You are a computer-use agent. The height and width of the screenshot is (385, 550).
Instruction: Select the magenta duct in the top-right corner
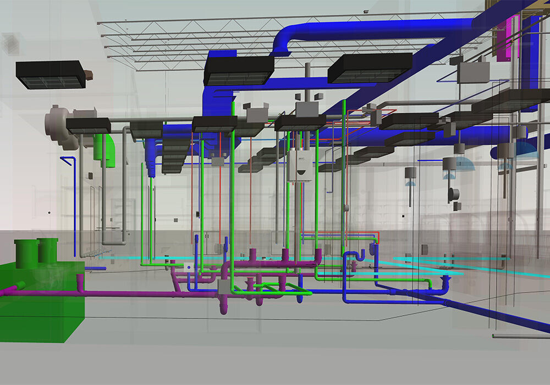click(512, 33)
